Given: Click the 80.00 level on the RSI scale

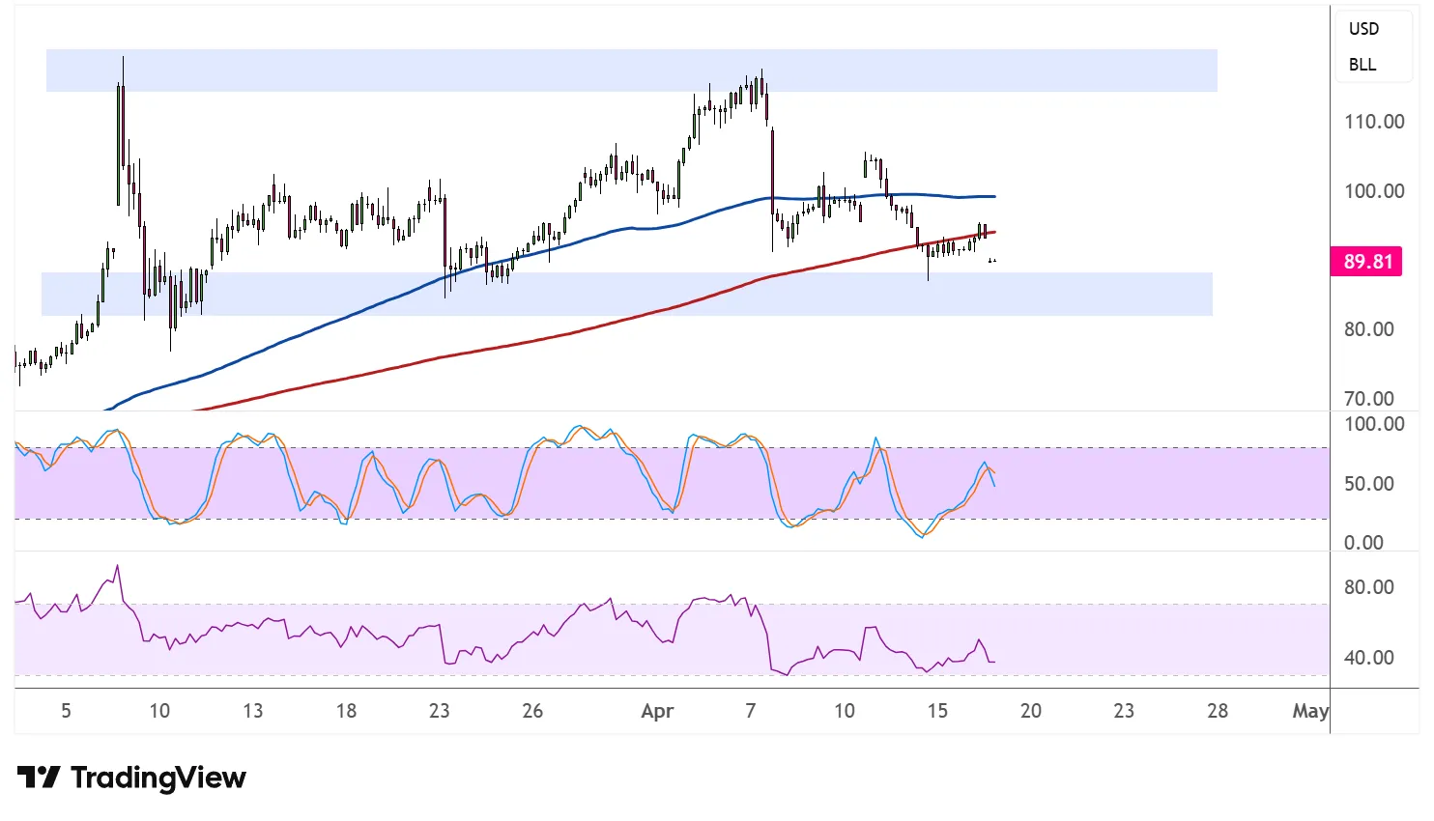Looking at the screenshot, I should (1368, 587).
